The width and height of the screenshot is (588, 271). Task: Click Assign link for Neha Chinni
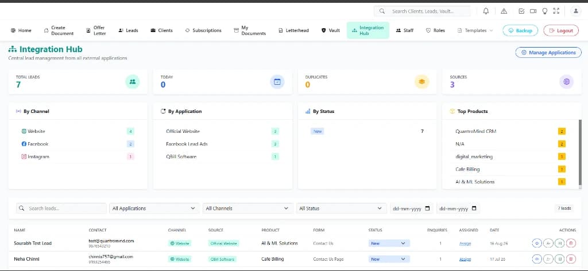tap(465, 260)
